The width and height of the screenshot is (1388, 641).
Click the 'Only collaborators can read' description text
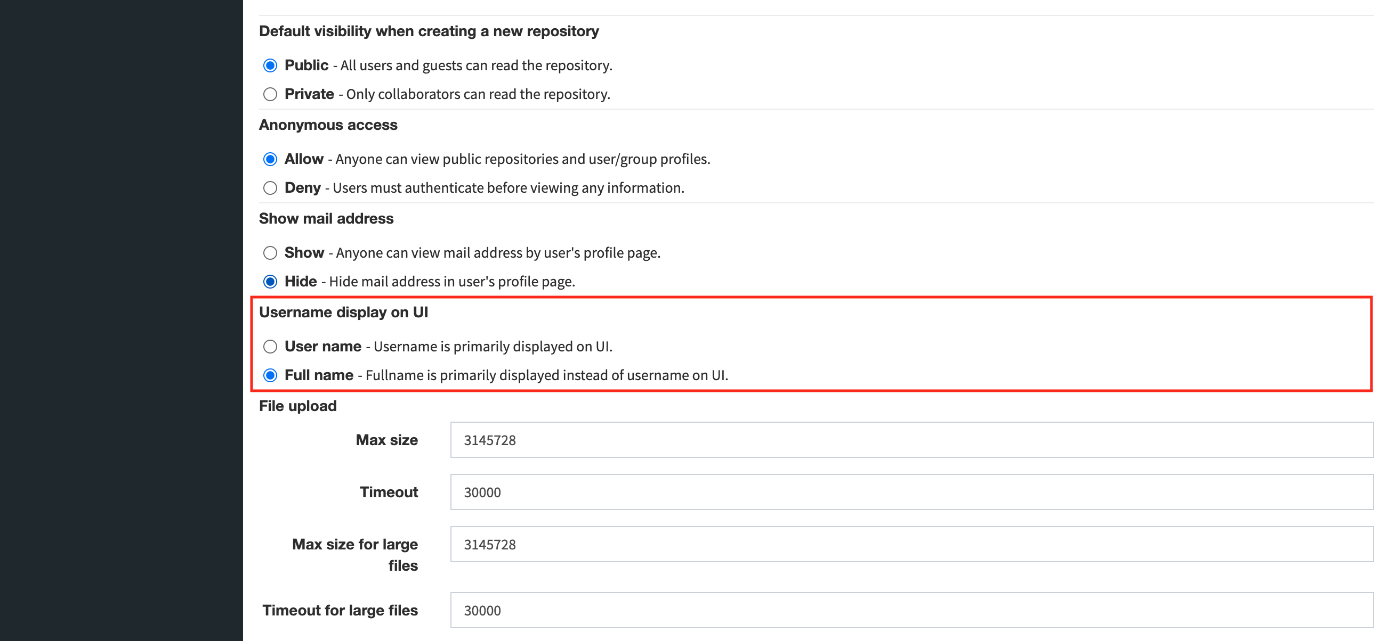(x=478, y=94)
